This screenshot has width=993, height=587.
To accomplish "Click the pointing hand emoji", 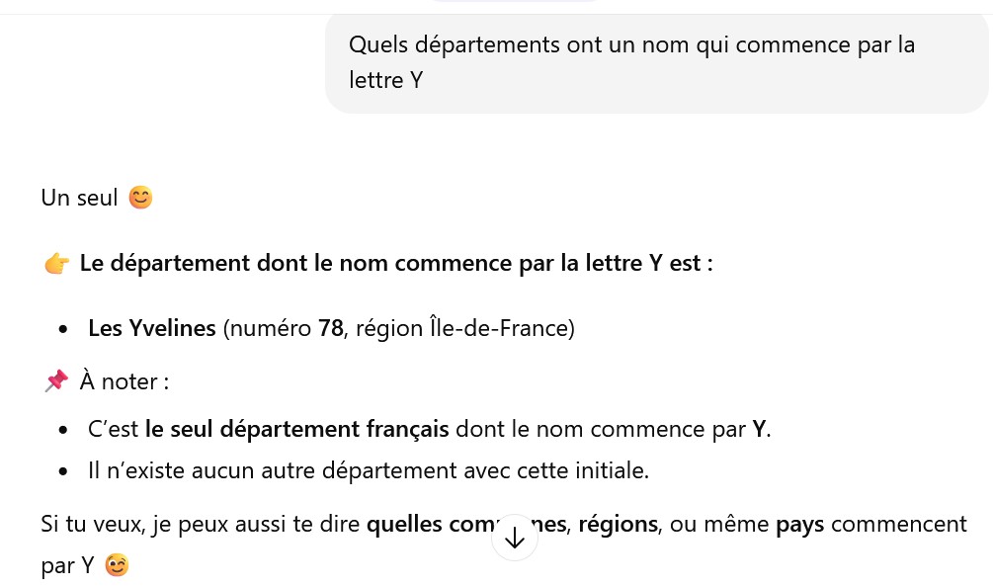I will pyautogui.click(x=56, y=264).
